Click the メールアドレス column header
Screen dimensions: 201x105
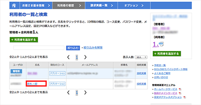[x=90, y=65]
